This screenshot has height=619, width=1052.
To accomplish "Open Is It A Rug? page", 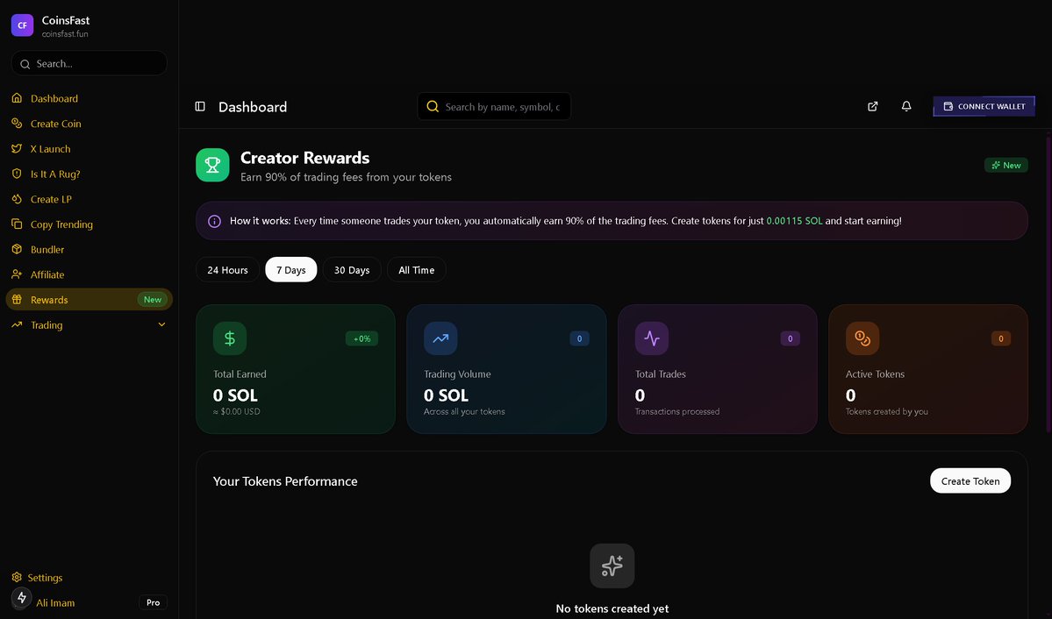I will pos(89,174).
